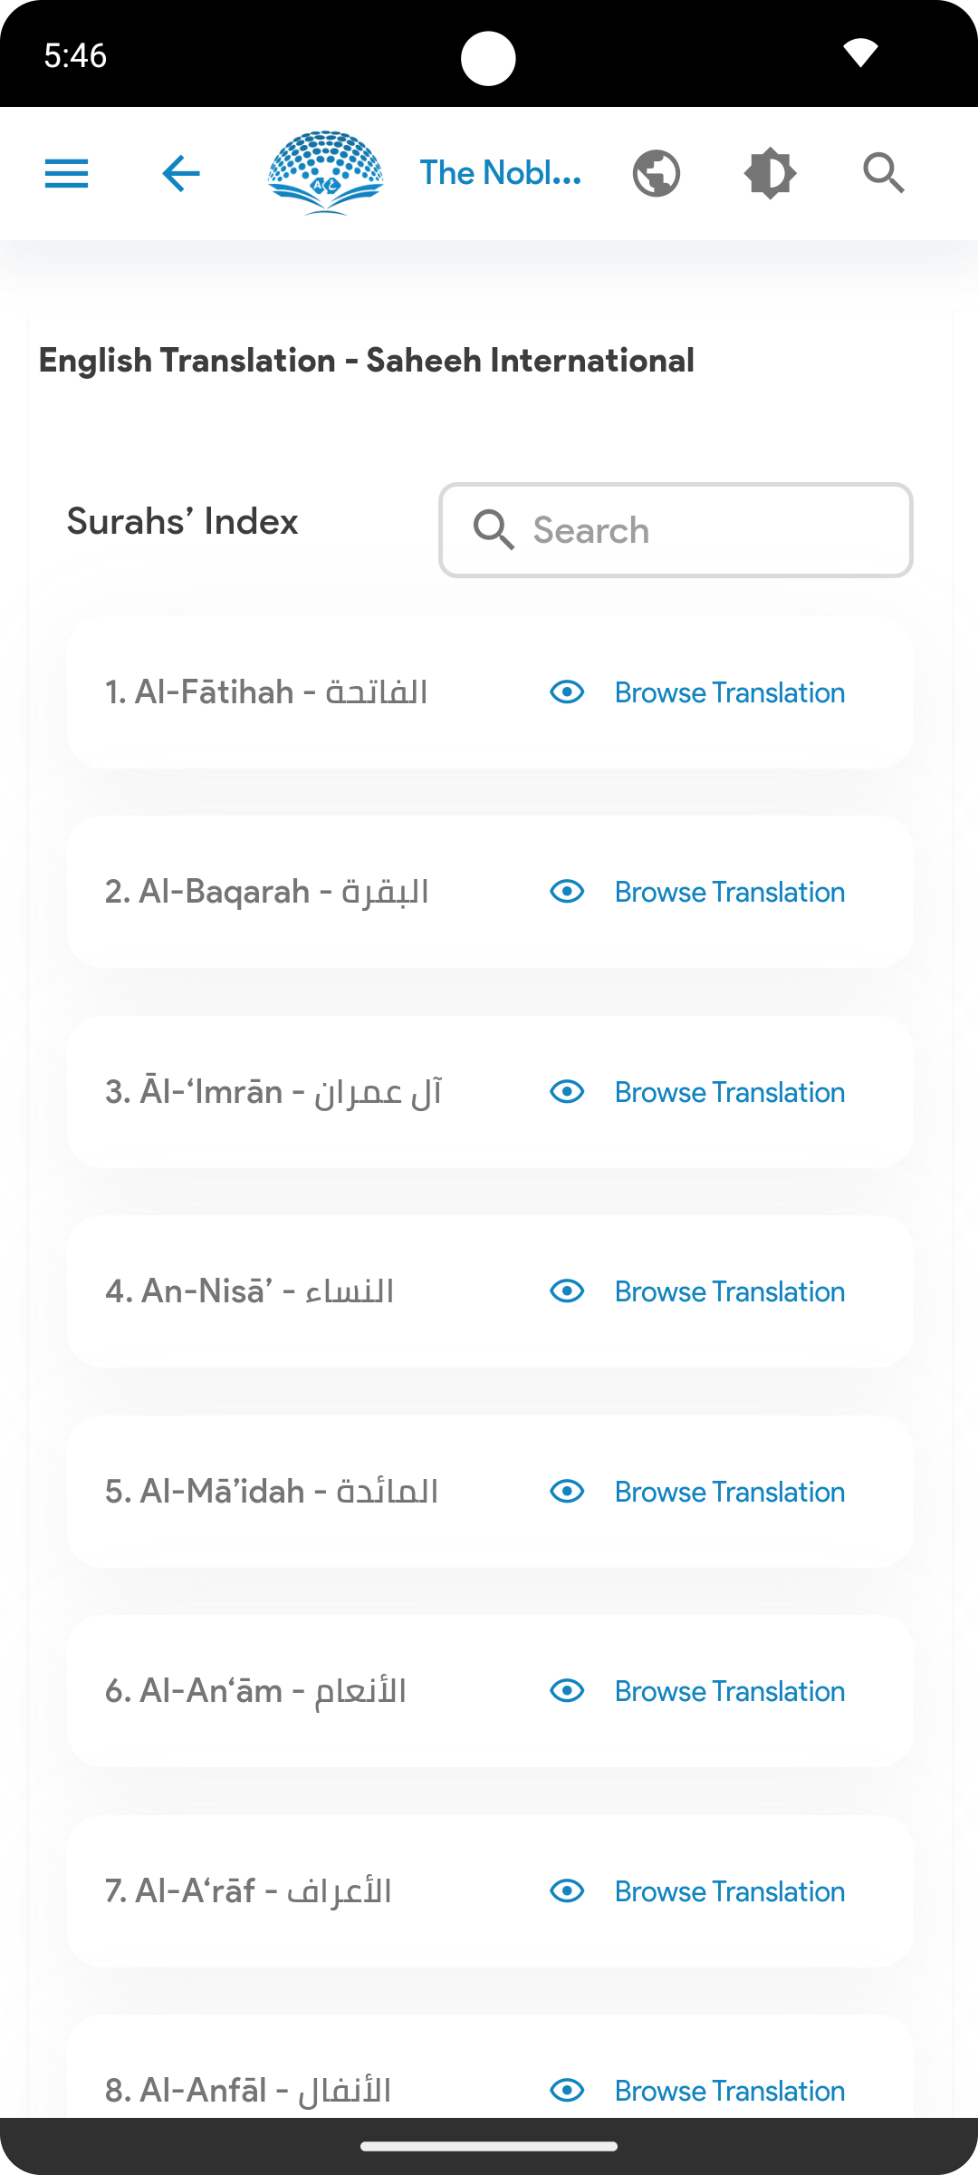Image resolution: width=978 pixels, height=2175 pixels.
Task: Tap the eye icon for Al-An'ām
Action: (x=567, y=1691)
